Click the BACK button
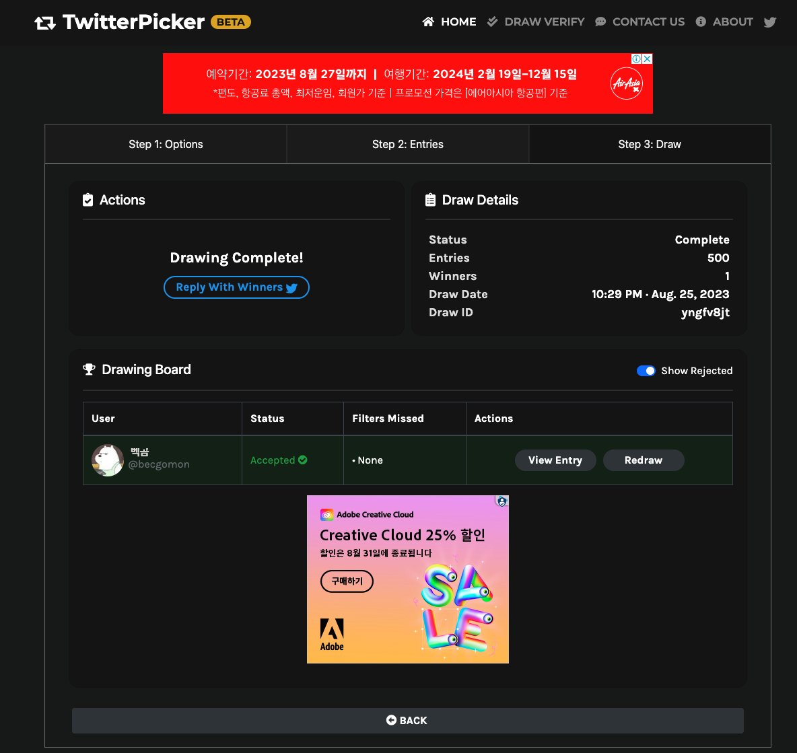This screenshot has width=797, height=753. click(408, 721)
